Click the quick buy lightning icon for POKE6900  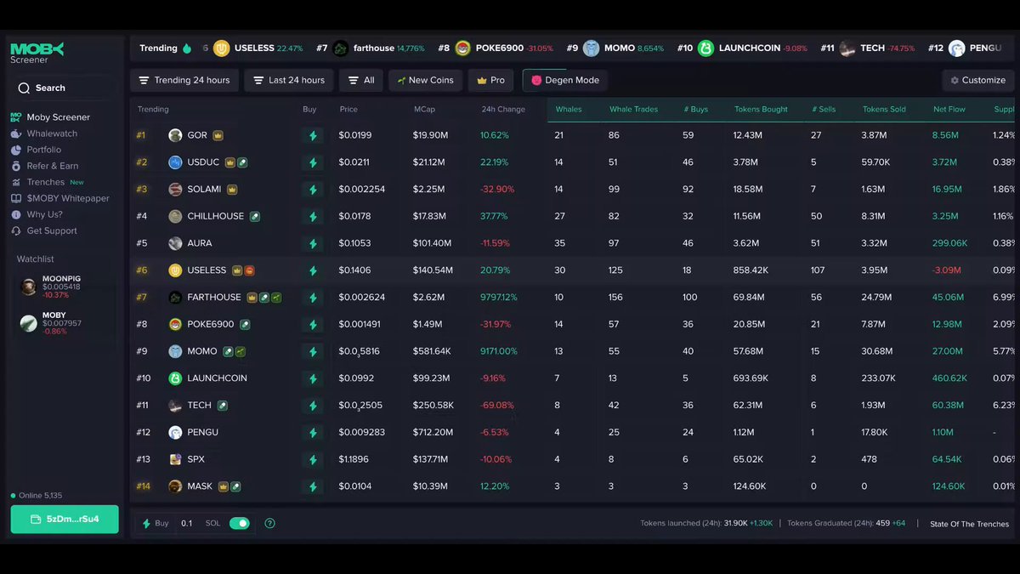pyautogui.click(x=313, y=324)
